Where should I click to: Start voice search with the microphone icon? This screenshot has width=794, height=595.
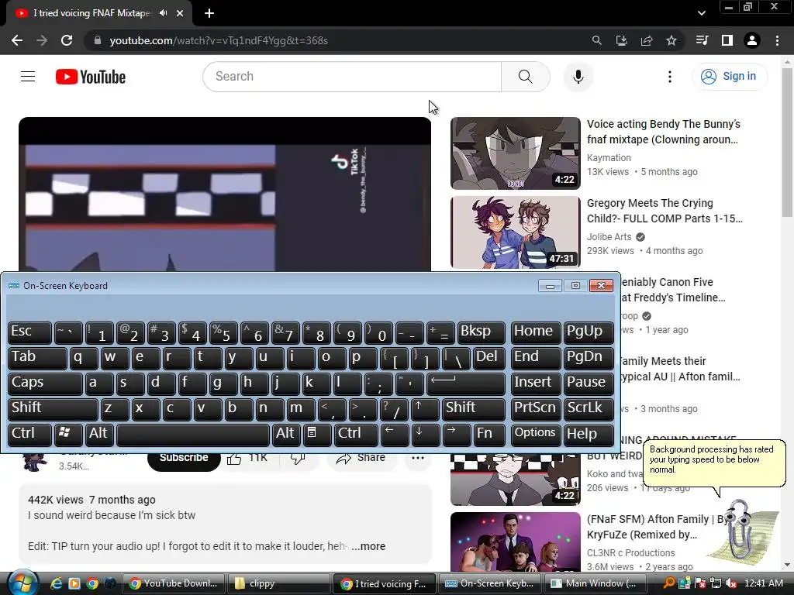point(578,77)
